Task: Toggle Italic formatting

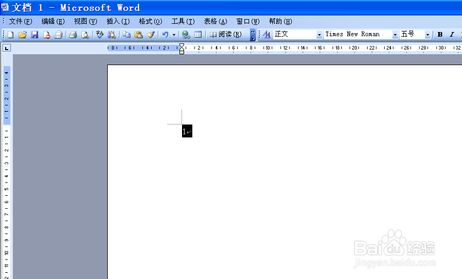Action: point(452,35)
